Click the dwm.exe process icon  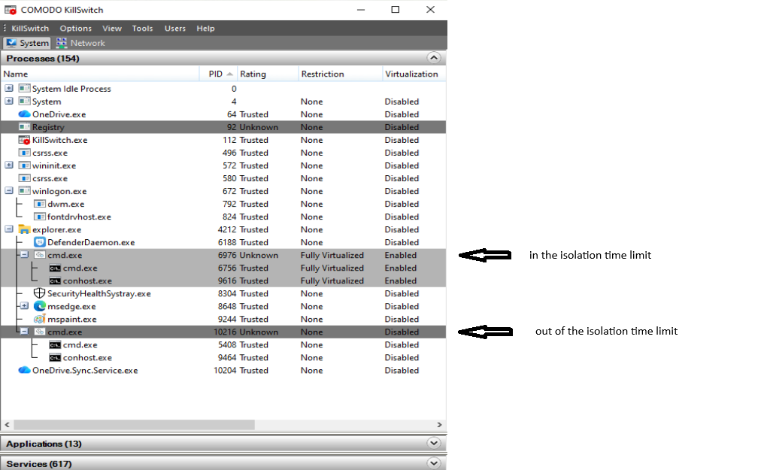click(40, 204)
